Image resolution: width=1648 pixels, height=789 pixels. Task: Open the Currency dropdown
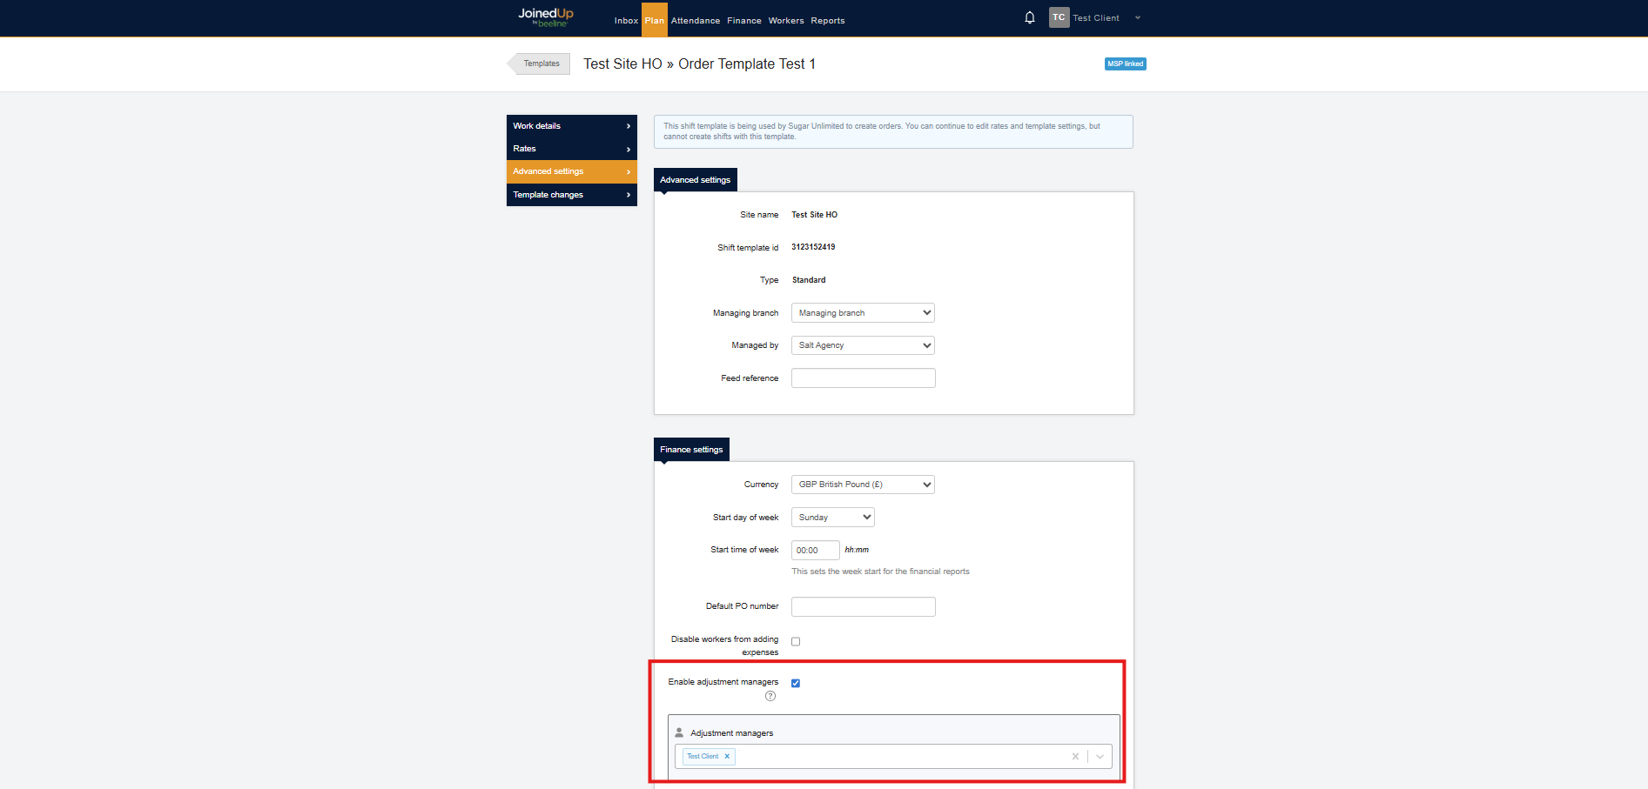coord(863,485)
